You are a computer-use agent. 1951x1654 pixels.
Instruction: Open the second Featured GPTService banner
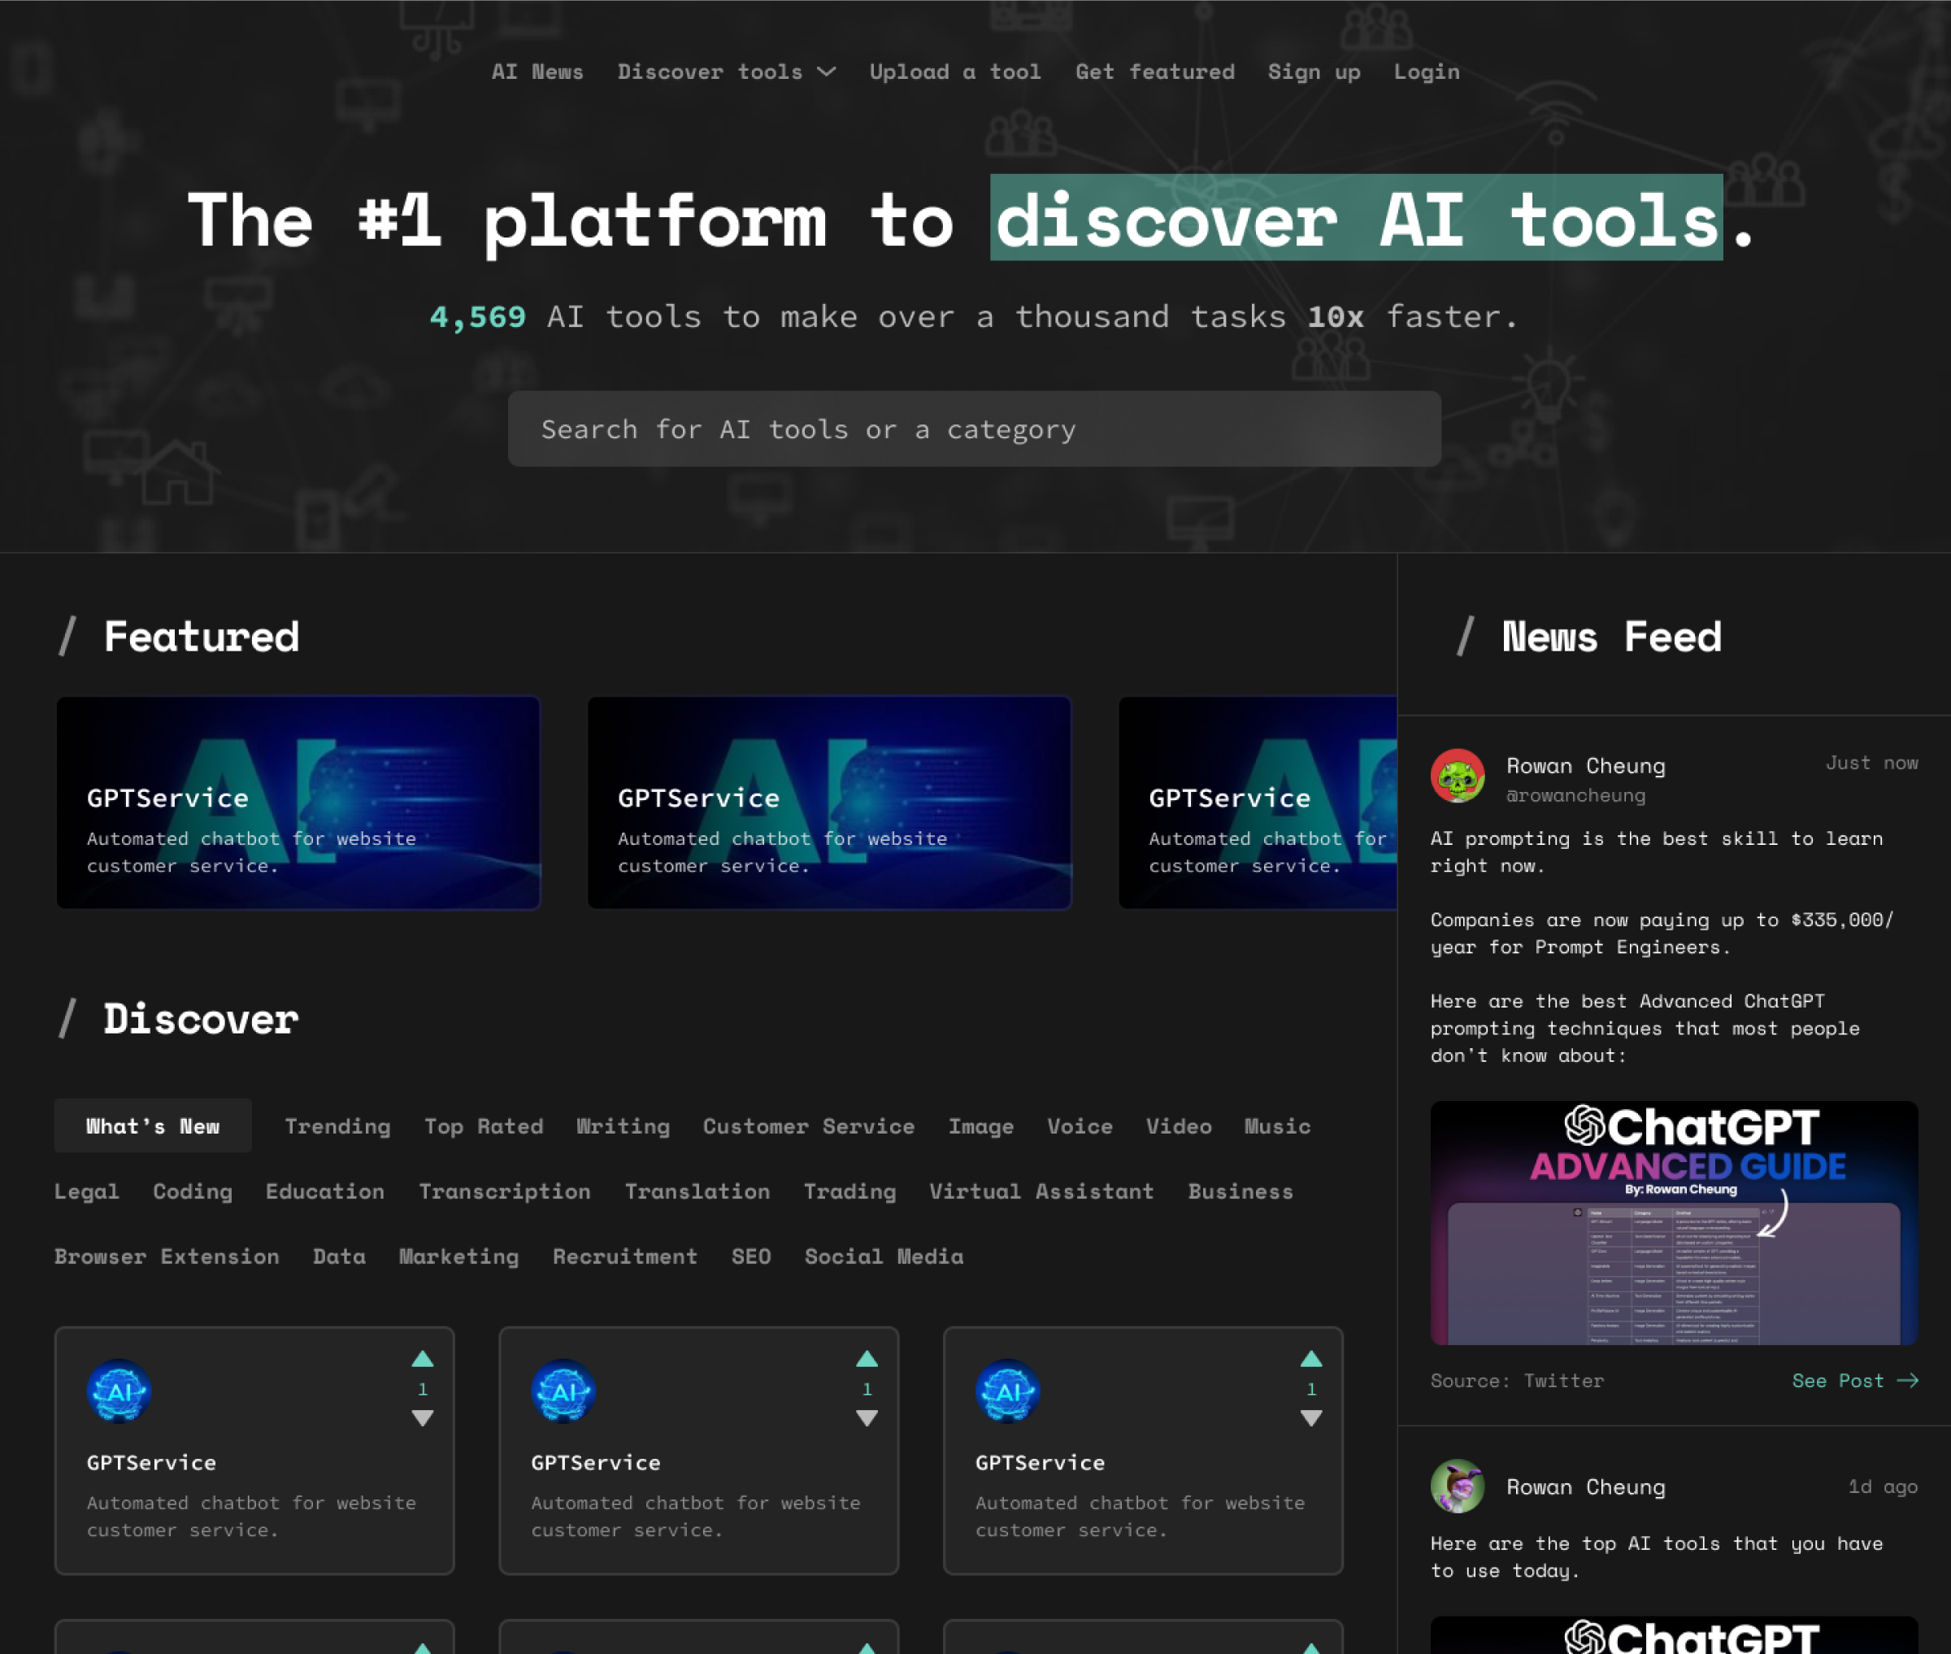(829, 803)
